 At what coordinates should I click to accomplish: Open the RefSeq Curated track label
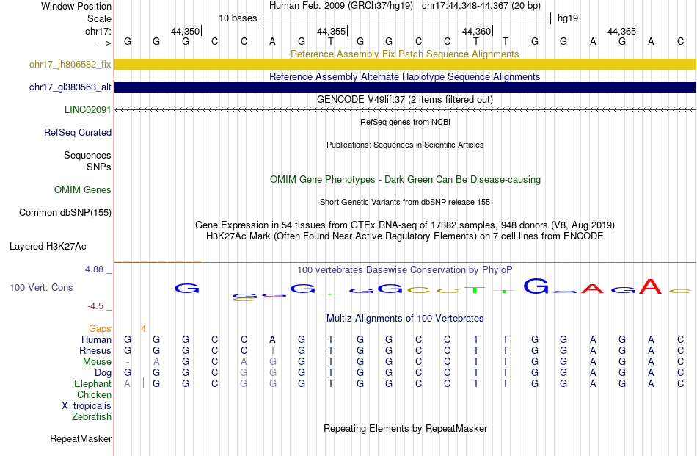click(x=78, y=132)
